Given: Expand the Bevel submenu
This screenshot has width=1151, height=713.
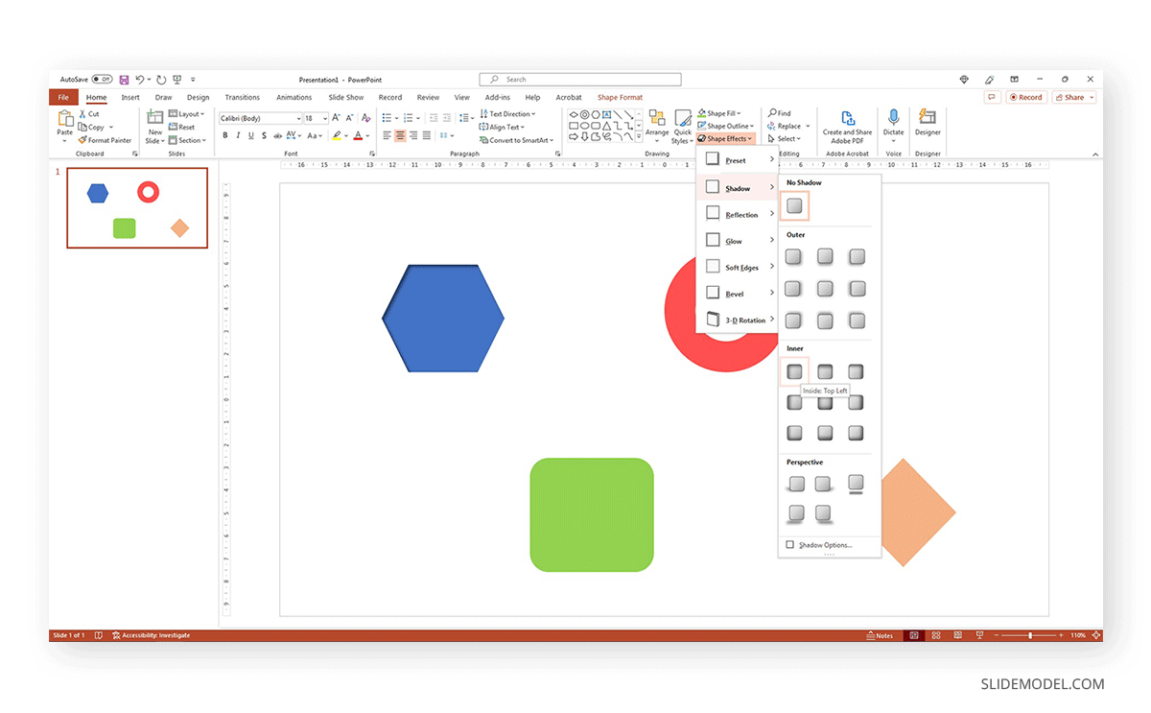Looking at the screenshot, I should click(x=737, y=294).
